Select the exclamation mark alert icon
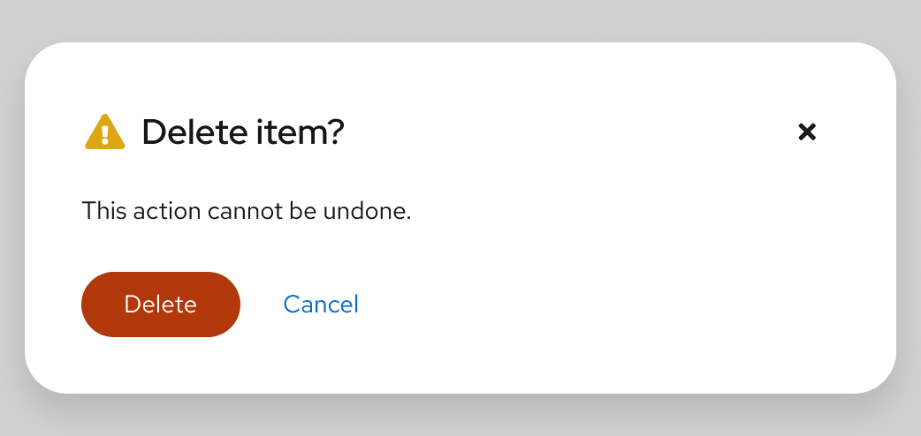Image resolution: width=921 pixels, height=436 pixels. click(x=104, y=134)
